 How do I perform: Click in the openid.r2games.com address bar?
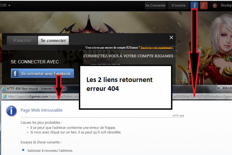pos(41,96)
